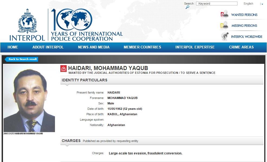Select the Sex value Male
The image size is (267, 162).
[111, 103]
